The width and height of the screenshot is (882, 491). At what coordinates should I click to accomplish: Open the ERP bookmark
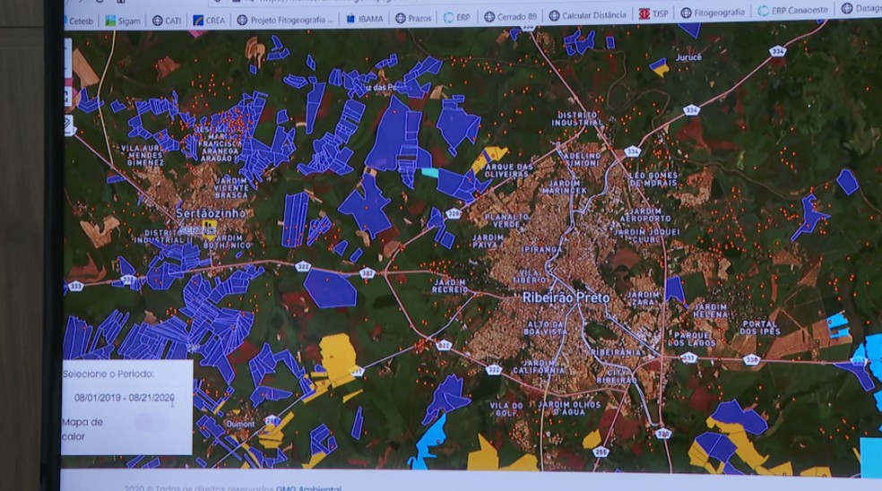(457, 17)
